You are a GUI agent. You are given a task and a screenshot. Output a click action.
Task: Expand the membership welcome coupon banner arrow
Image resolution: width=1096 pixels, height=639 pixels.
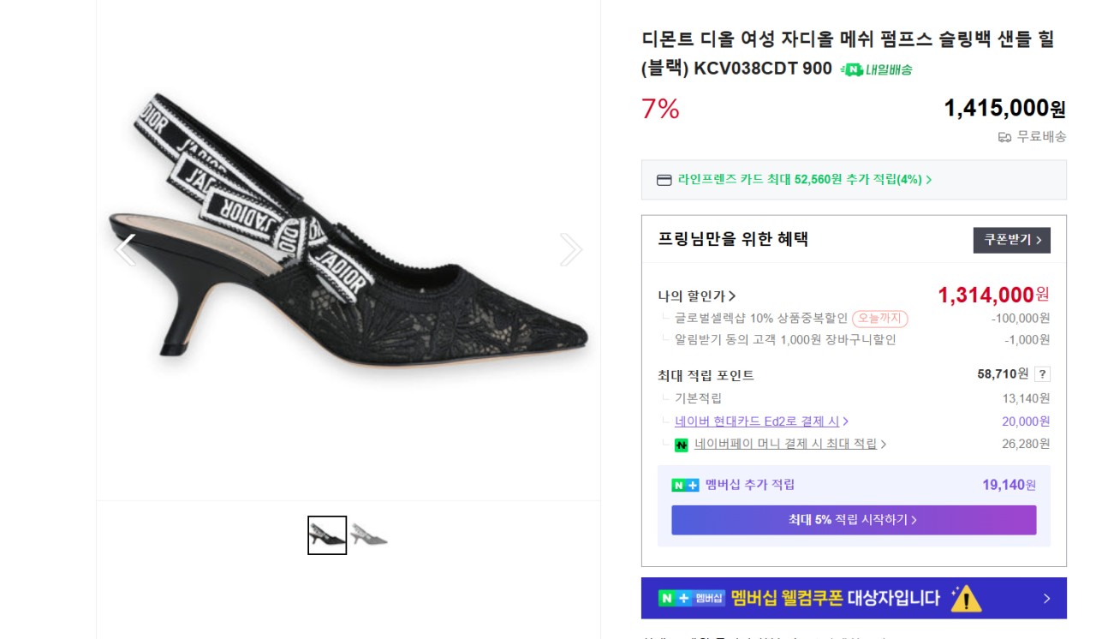click(x=1046, y=599)
